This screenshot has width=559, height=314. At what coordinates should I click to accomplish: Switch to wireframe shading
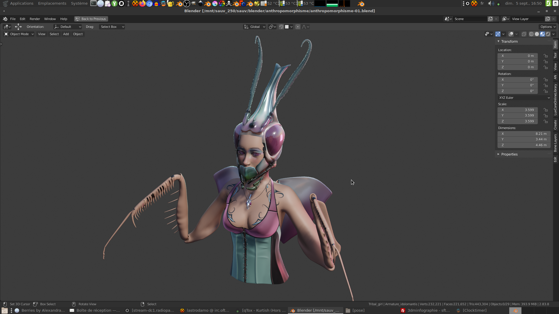531,34
